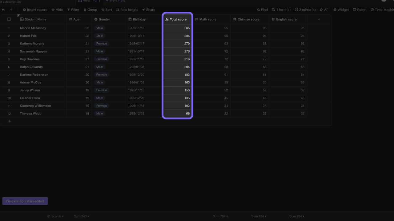
Task: Open the API panel
Action: point(324,10)
